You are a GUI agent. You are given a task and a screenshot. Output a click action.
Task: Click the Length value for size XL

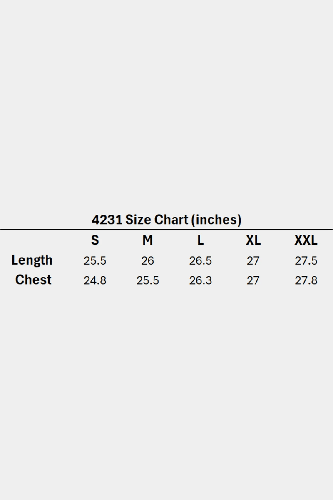253,261
